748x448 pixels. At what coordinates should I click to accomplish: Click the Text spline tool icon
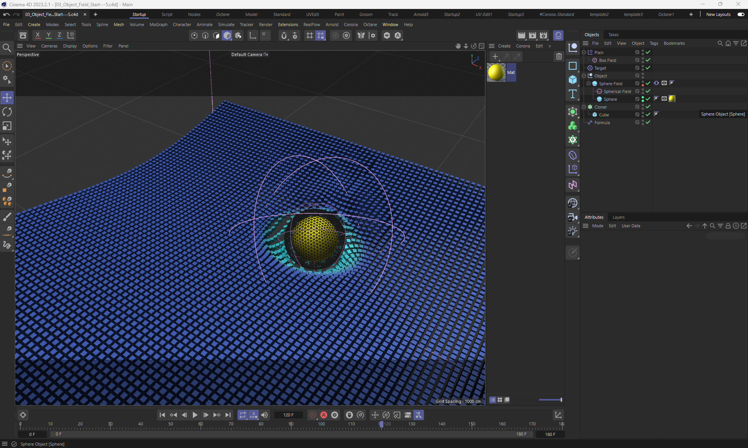point(572,94)
